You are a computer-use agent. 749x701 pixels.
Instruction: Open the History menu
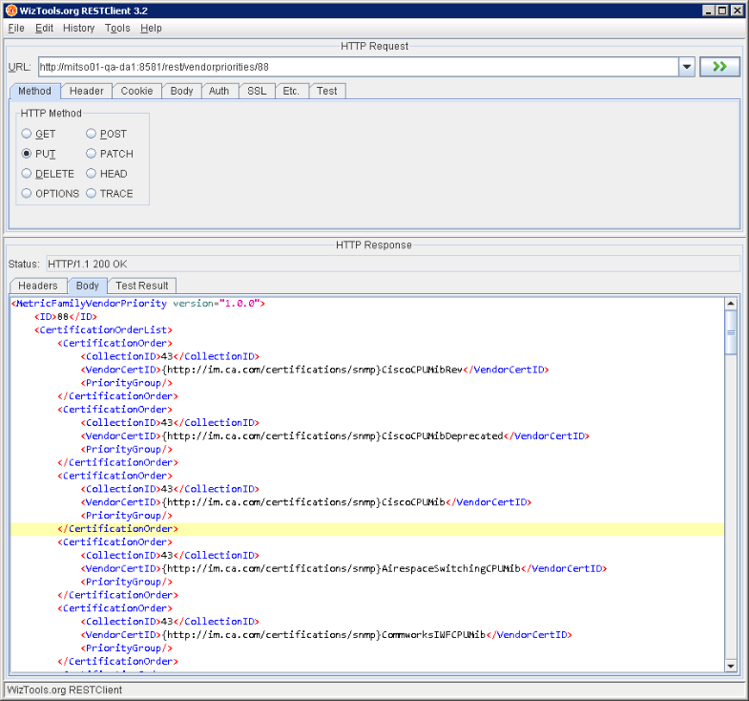(78, 28)
